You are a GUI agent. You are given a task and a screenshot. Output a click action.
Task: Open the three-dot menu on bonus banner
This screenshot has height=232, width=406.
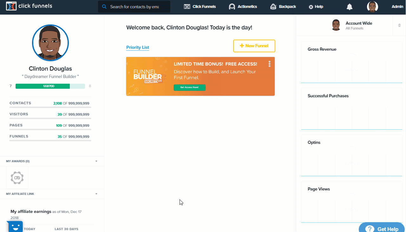pyautogui.click(x=269, y=64)
